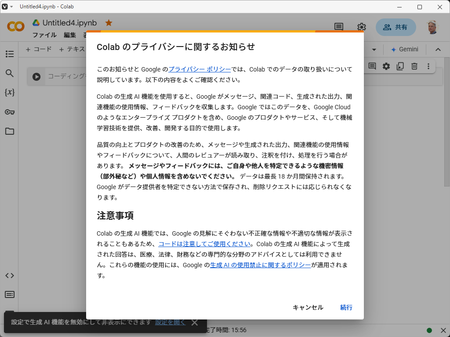The height and width of the screenshot is (337, 450).
Task: Open cell settings gear icon
Action: pyautogui.click(x=386, y=66)
